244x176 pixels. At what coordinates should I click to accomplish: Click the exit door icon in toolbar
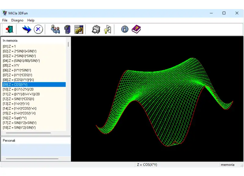[9, 29]
